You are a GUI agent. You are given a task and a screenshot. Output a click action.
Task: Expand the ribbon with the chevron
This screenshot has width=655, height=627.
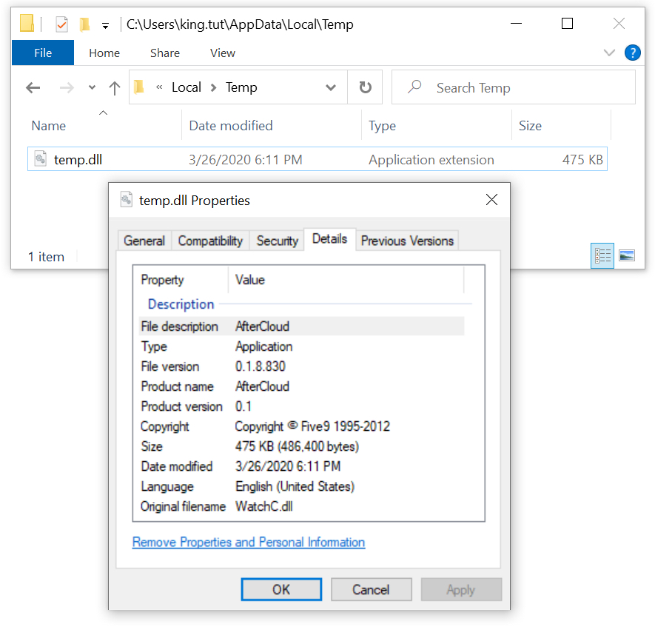point(609,53)
